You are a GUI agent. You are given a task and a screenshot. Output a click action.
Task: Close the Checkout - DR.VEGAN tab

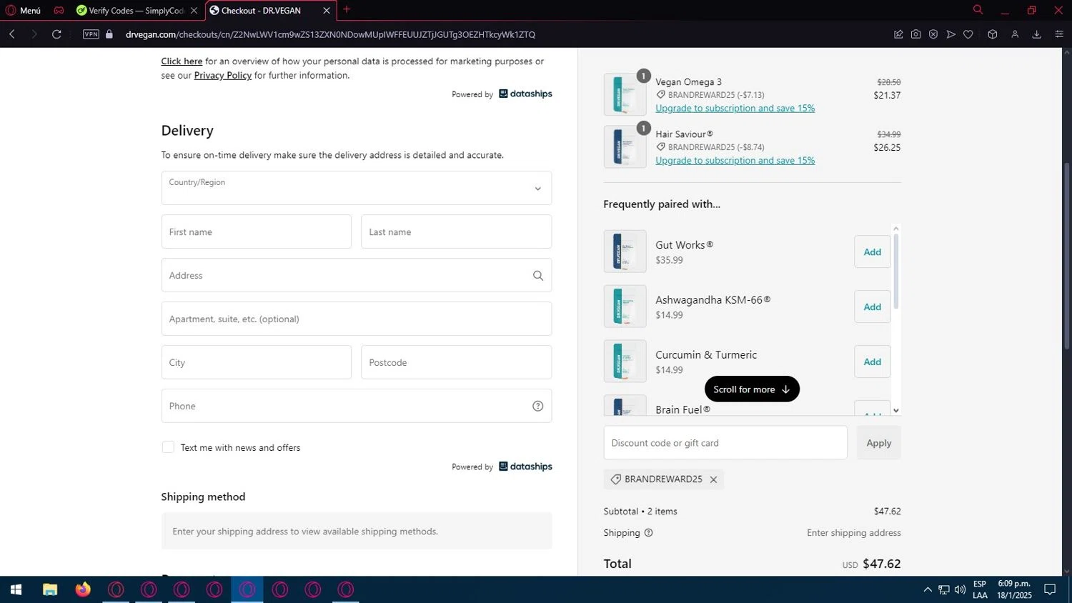tap(327, 11)
